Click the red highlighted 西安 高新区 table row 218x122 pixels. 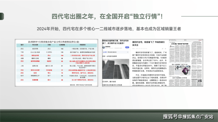tap(57, 62)
